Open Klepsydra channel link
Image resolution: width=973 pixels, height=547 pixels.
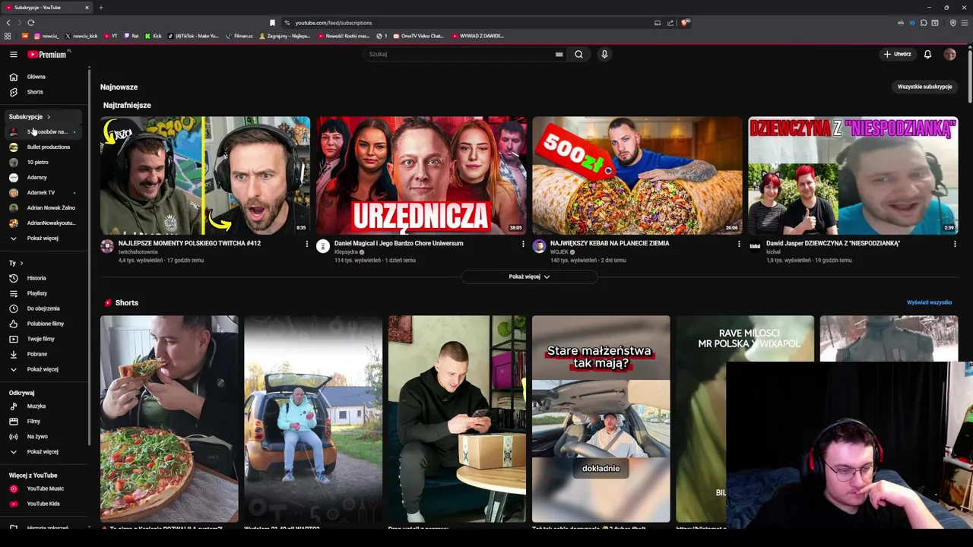pos(346,252)
